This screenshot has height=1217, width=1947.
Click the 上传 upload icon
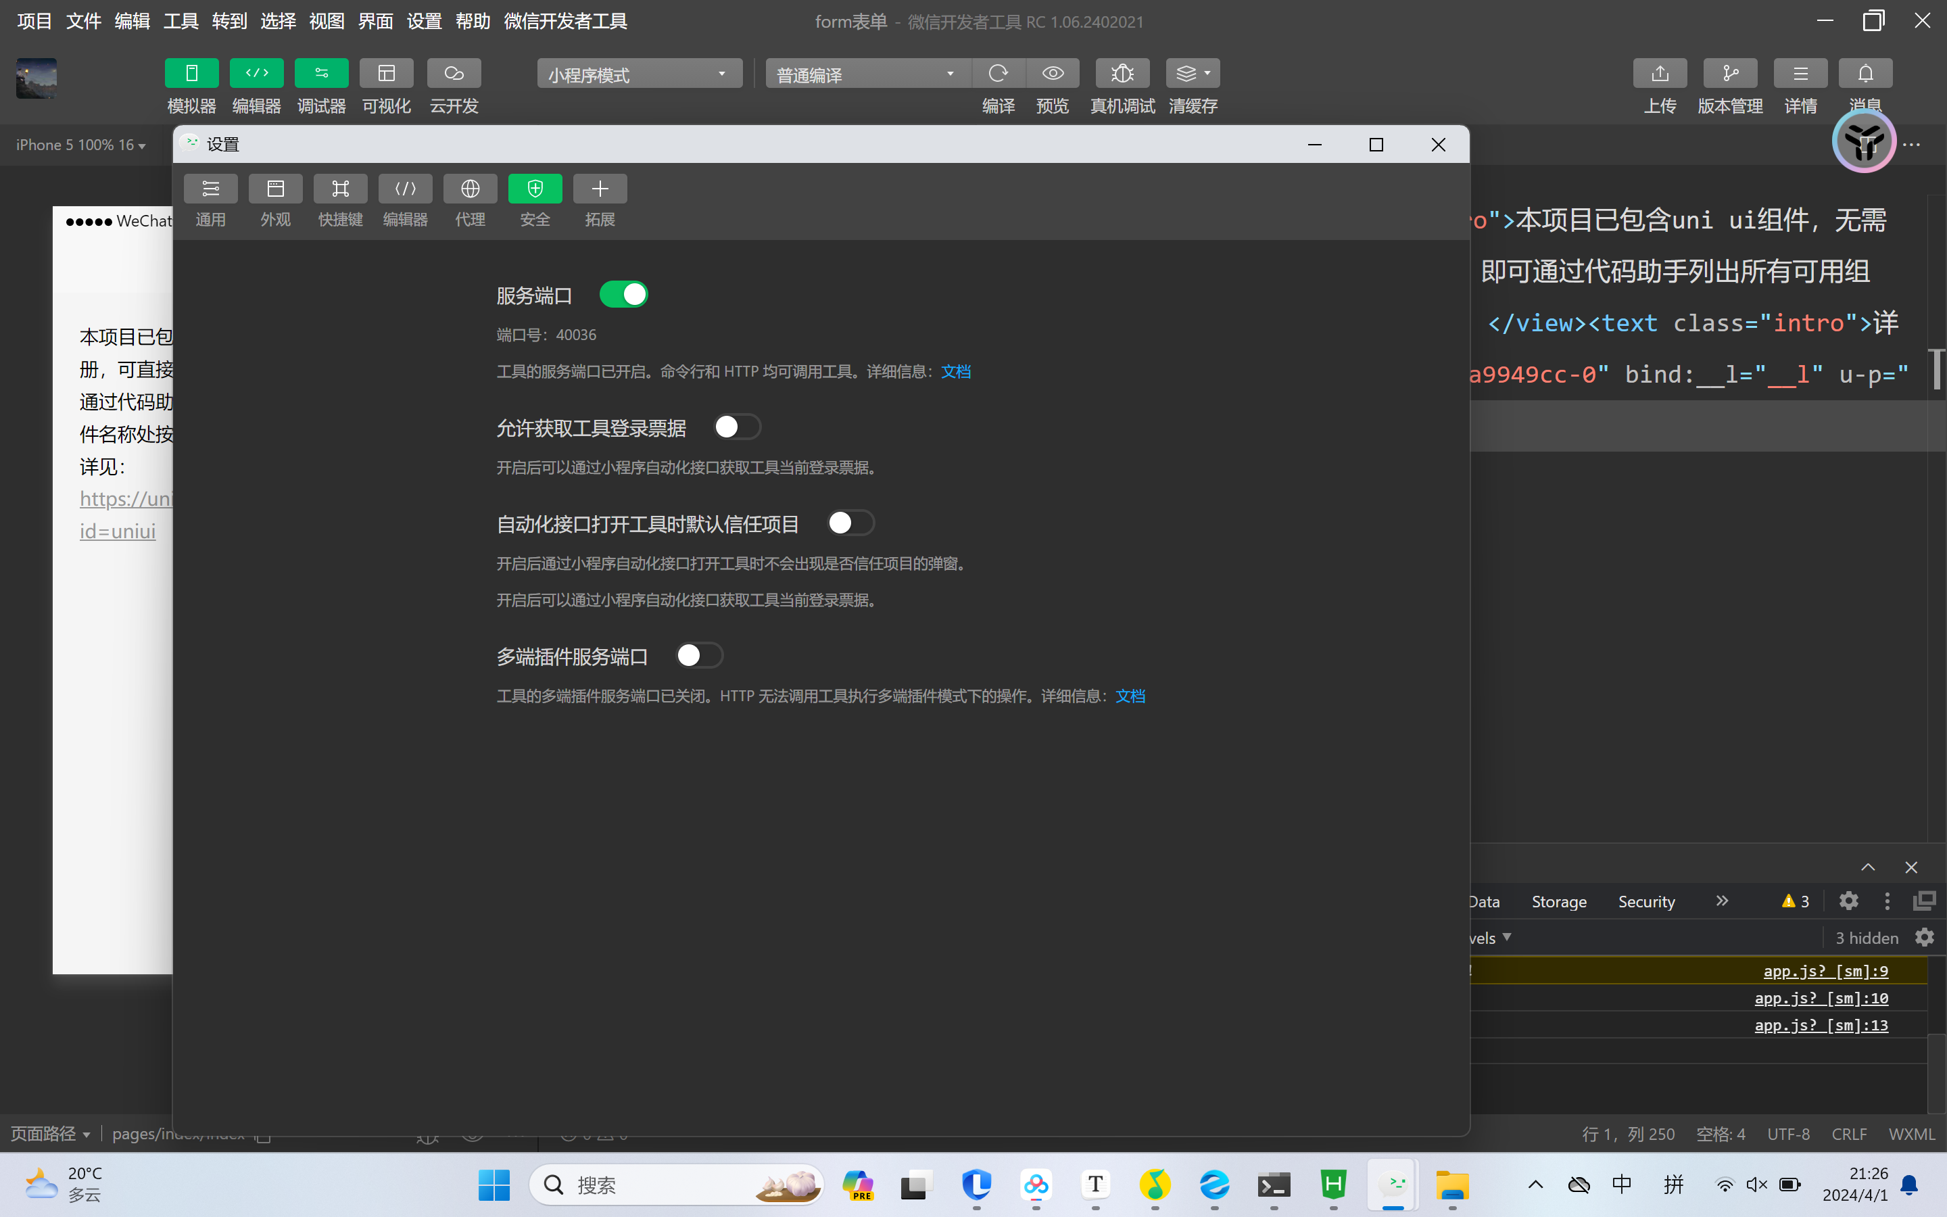[1660, 74]
